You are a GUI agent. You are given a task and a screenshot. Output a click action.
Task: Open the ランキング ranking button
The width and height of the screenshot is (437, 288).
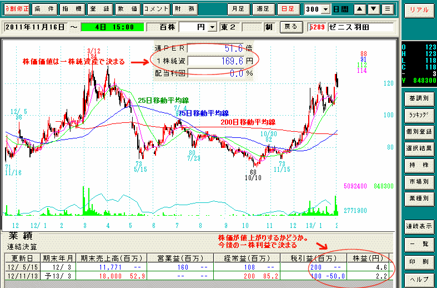tap(419, 115)
